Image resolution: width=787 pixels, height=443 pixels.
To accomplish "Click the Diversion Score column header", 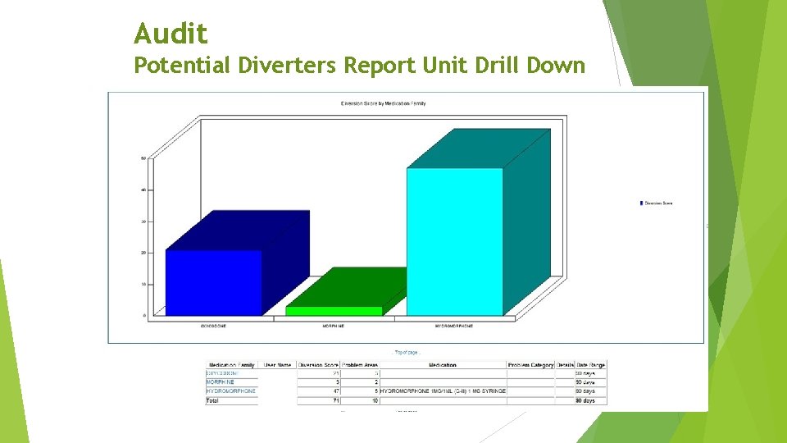I will [x=318, y=365].
